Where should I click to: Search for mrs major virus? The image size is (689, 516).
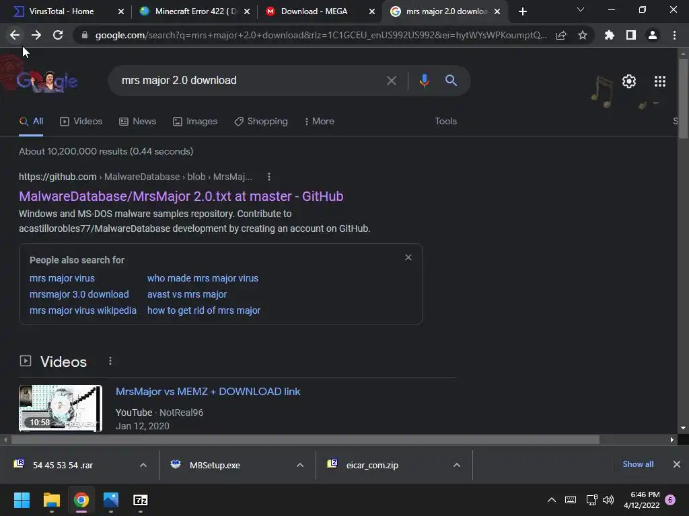62,278
